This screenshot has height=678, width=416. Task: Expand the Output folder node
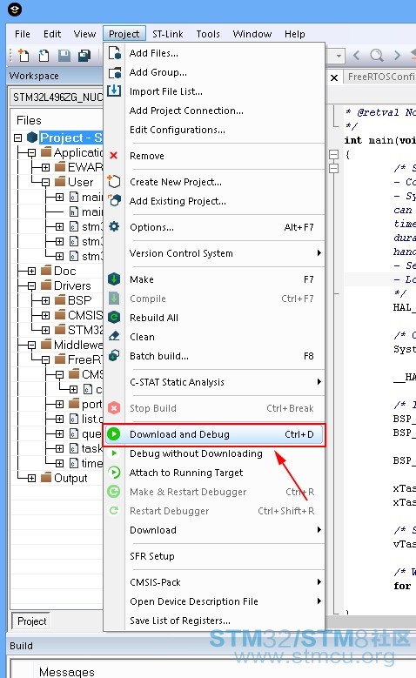(31, 478)
